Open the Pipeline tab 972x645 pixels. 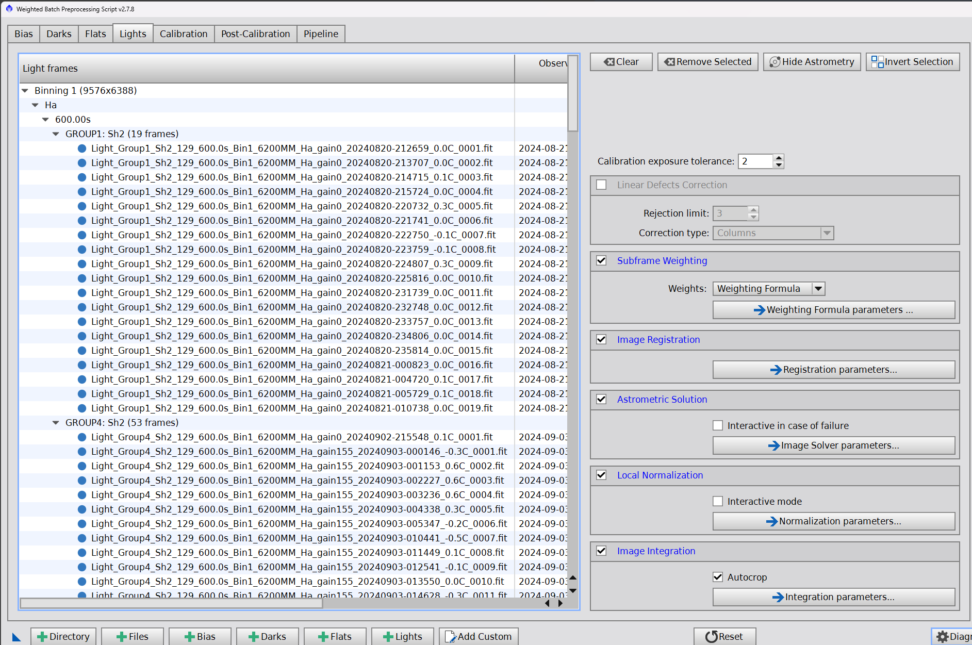pos(321,34)
